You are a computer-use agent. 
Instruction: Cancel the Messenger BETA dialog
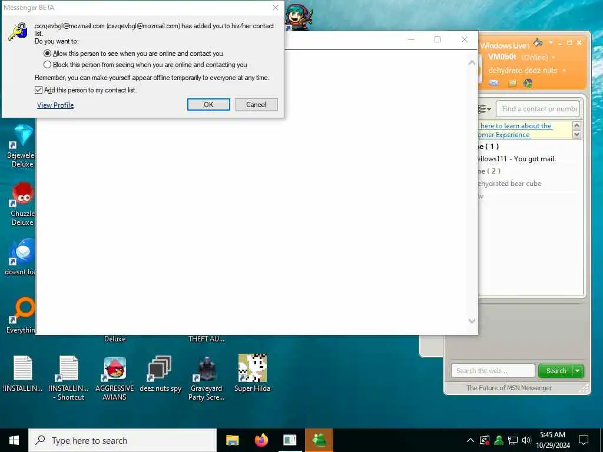coord(256,105)
